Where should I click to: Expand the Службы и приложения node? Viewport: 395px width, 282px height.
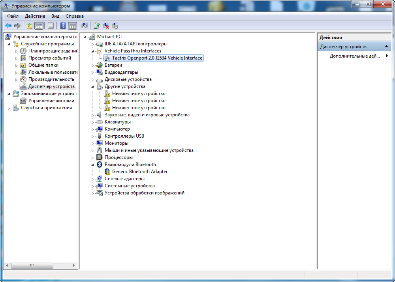point(9,108)
